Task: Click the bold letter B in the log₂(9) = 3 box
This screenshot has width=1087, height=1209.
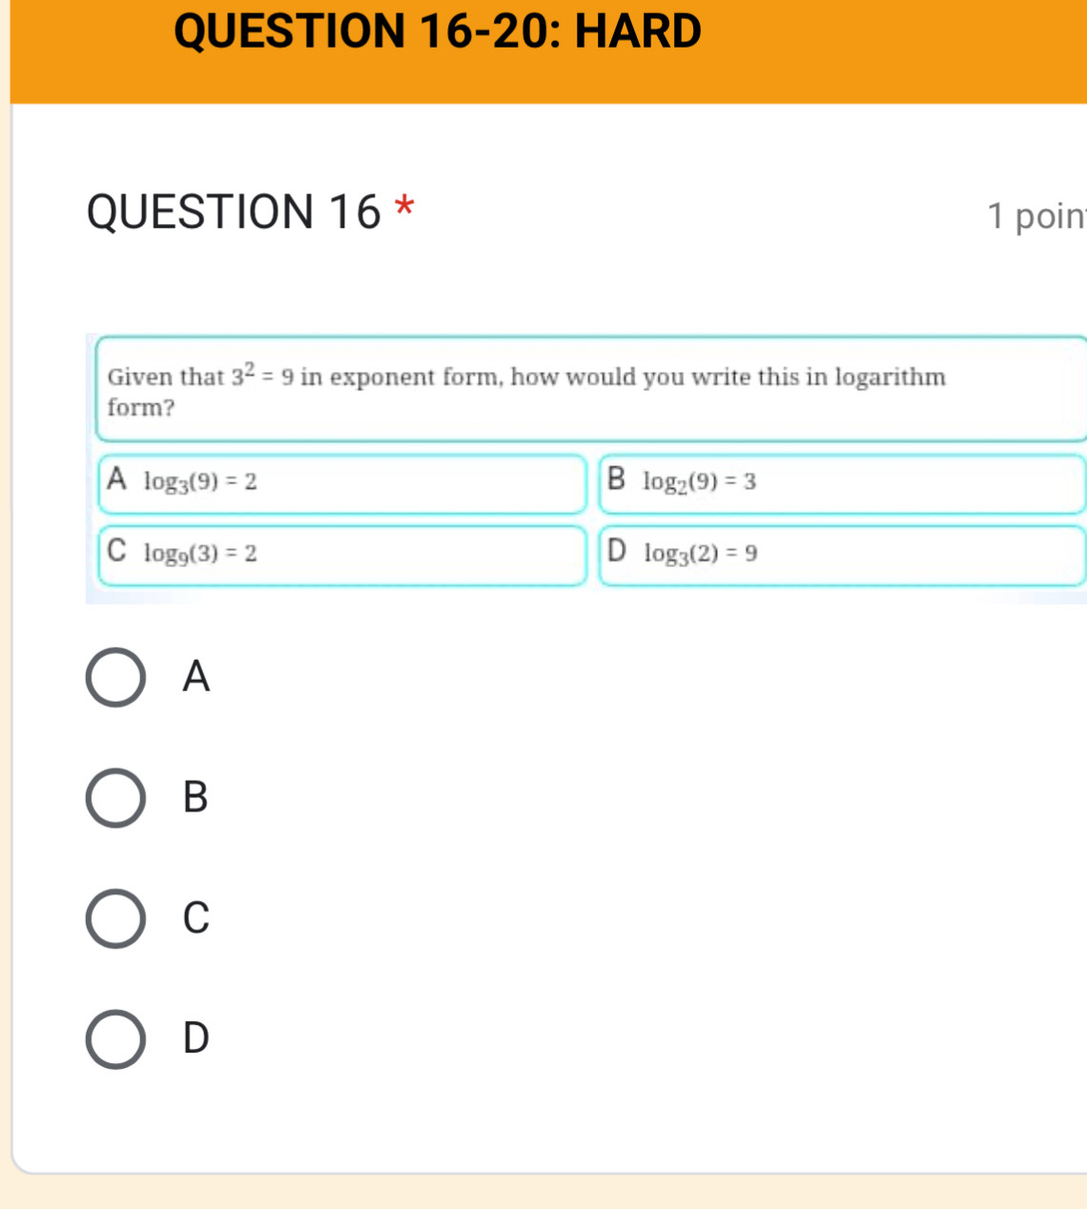Action: [616, 479]
